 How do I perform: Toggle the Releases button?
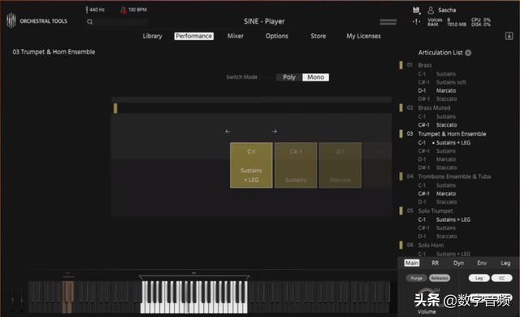point(440,278)
